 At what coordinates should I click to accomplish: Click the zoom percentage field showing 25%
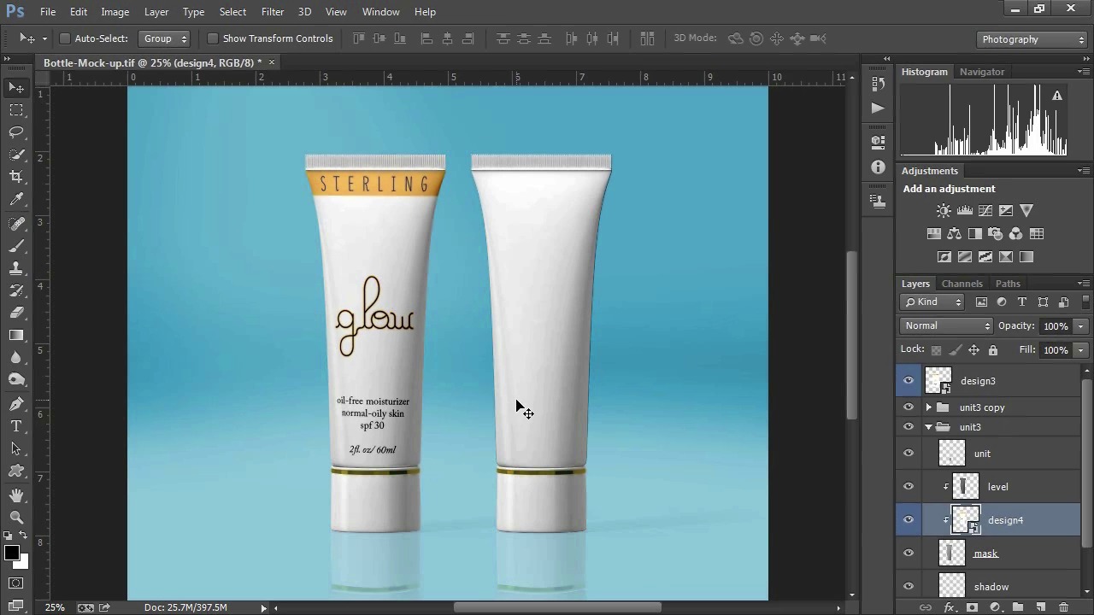[x=55, y=607]
